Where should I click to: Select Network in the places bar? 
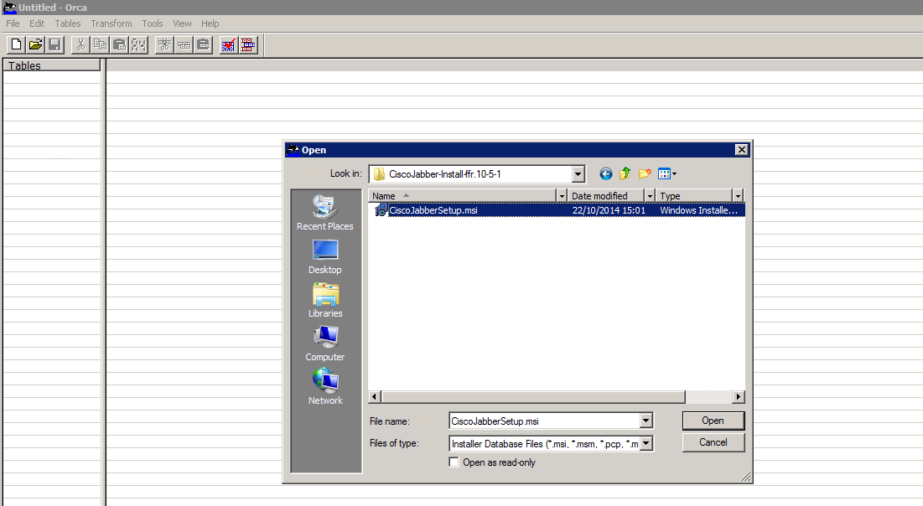325,388
